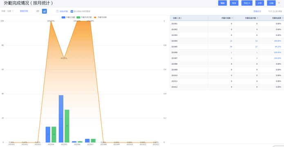Click the question mark help icon
The image size is (284, 147).
coord(57,11)
